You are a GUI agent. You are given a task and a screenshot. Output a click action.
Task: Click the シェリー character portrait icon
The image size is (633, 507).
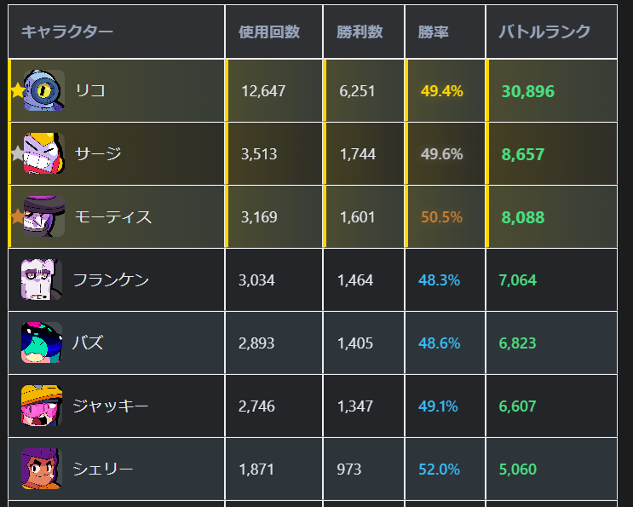42,469
